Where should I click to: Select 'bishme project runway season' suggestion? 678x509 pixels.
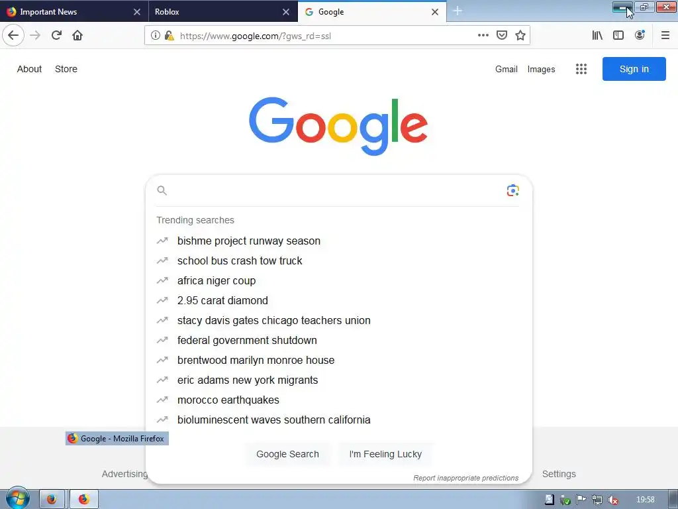click(249, 241)
